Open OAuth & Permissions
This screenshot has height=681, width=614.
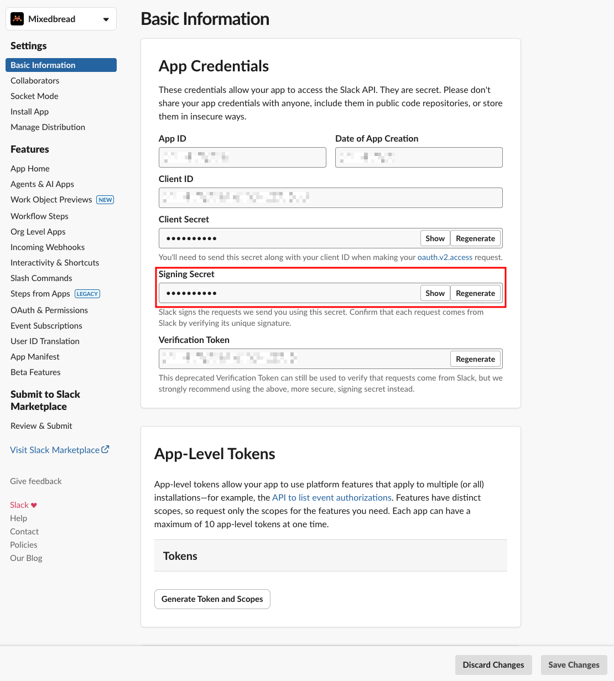49,310
